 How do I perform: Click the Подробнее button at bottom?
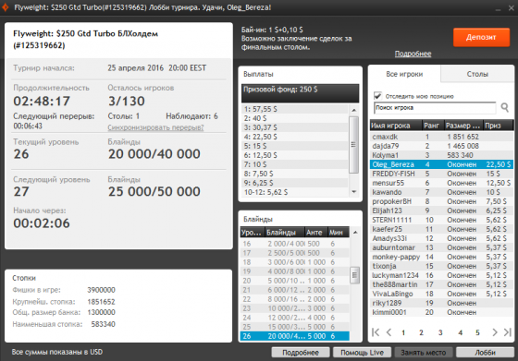coord(301,353)
